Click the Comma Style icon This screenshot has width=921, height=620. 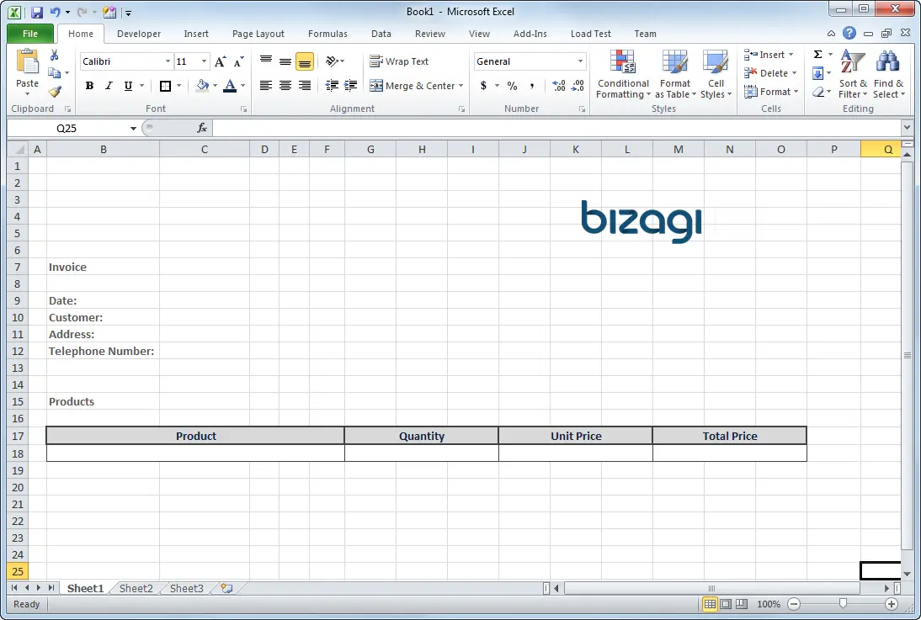[x=532, y=86]
